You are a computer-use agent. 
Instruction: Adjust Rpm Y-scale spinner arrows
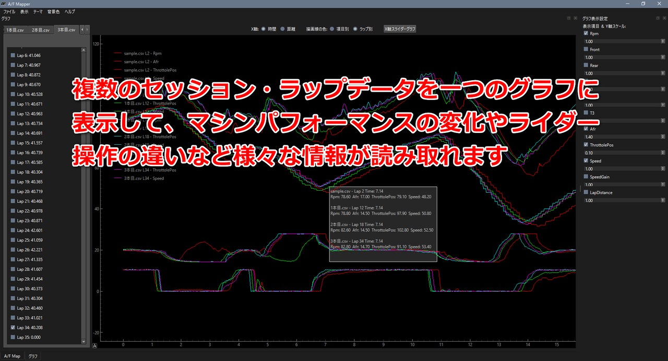(662, 41)
